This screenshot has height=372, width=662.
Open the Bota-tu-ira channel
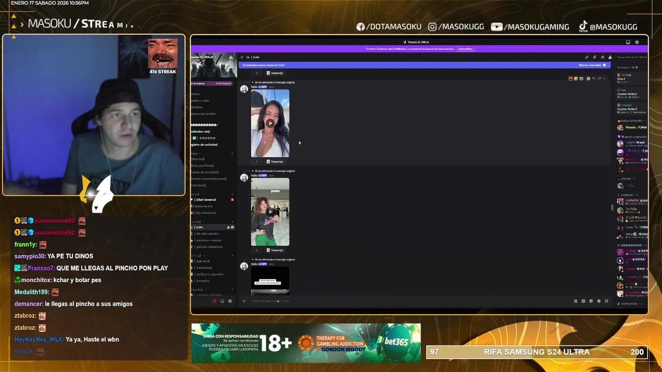[204, 206]
